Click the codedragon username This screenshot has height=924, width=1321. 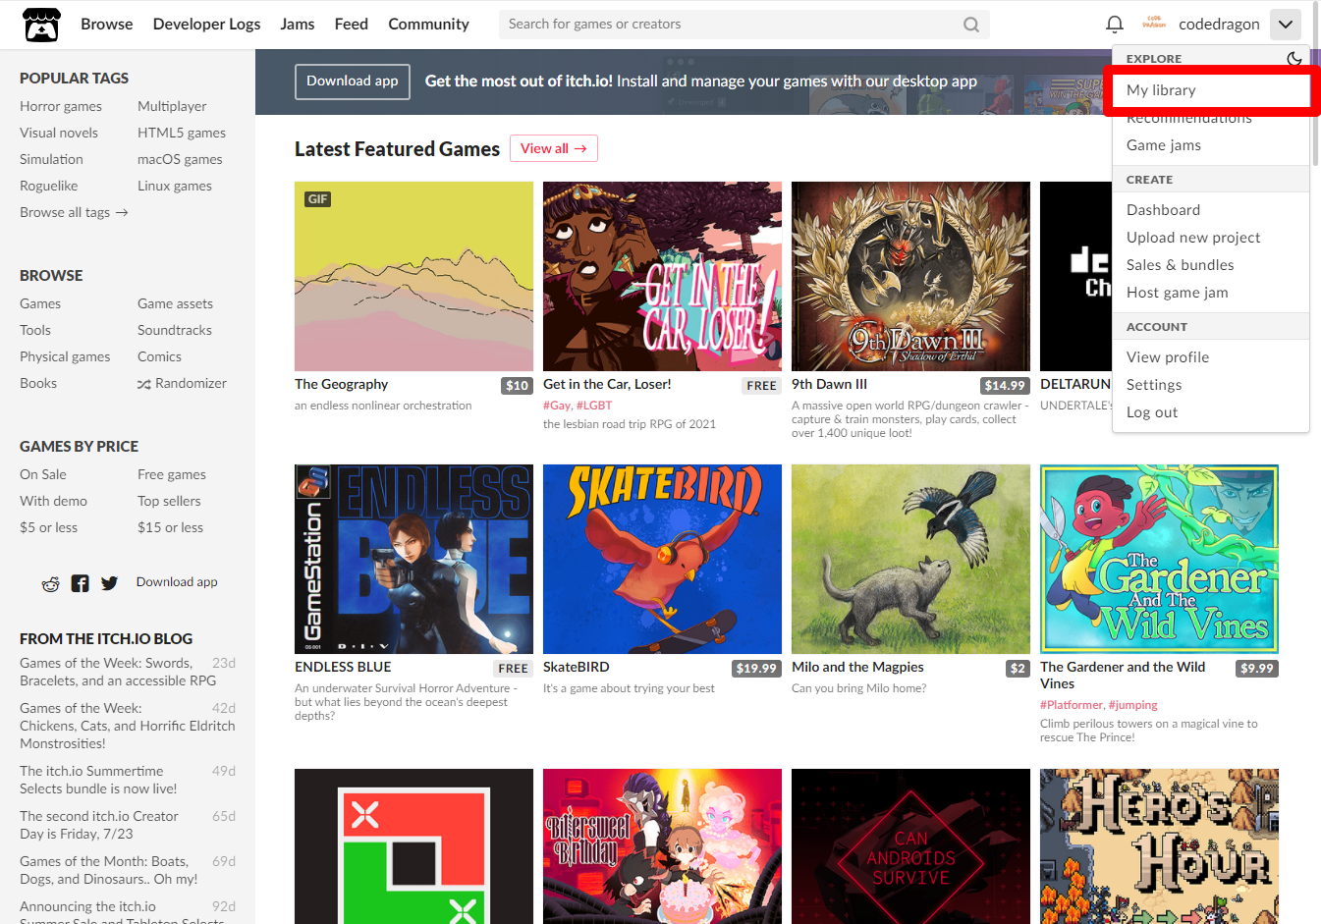tap(1219, 25)
